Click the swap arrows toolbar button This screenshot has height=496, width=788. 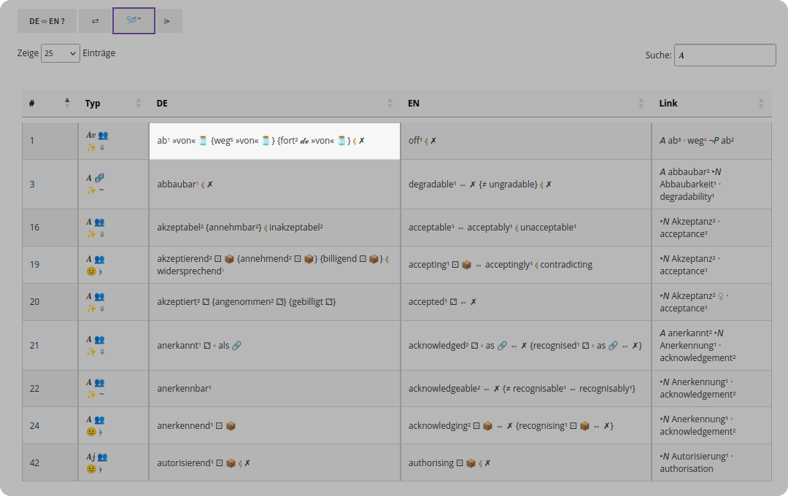[x=95, y=21]
